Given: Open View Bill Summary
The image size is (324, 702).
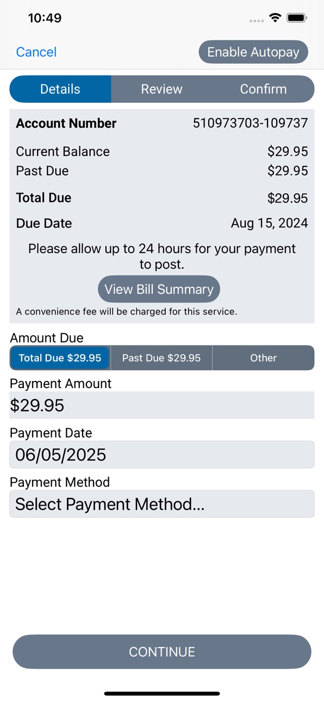Looking at the screenshot, I should coord(159,289).
